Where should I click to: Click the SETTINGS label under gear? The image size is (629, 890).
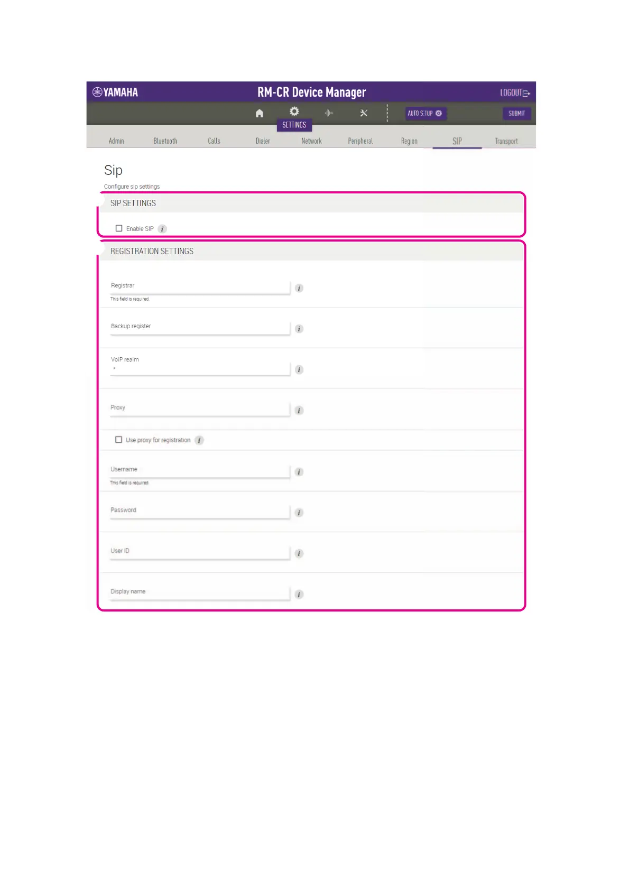294,125
